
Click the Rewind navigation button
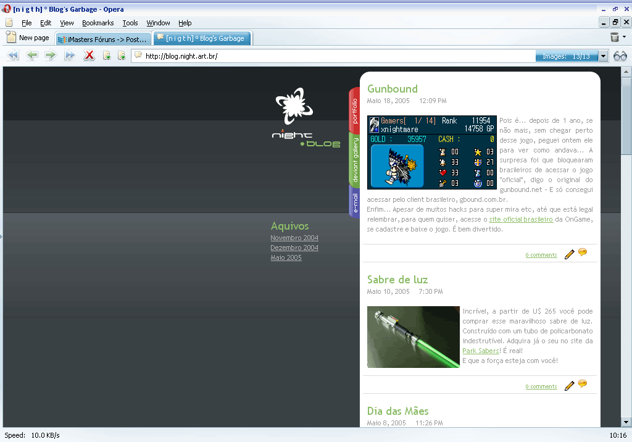pyautogui.click(x=13, y=56)
